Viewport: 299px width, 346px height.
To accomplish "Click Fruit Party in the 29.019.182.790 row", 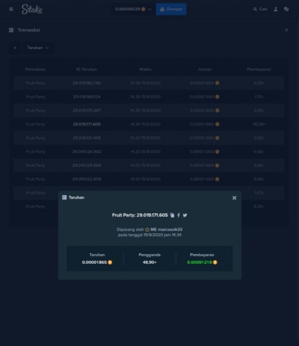I will 35,83.
